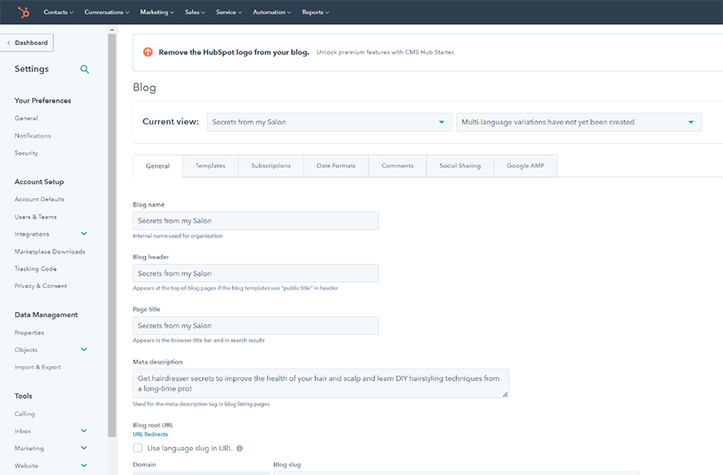The image size is (723, 475).
Task: Expand the Objects sidebar section
Action: coord(84,349)
